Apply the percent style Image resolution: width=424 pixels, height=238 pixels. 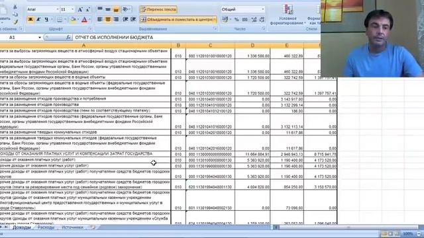pyautogui.click(x=237, y=19)
